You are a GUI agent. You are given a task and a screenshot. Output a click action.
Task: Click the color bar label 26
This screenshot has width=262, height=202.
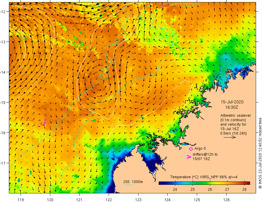210,190
